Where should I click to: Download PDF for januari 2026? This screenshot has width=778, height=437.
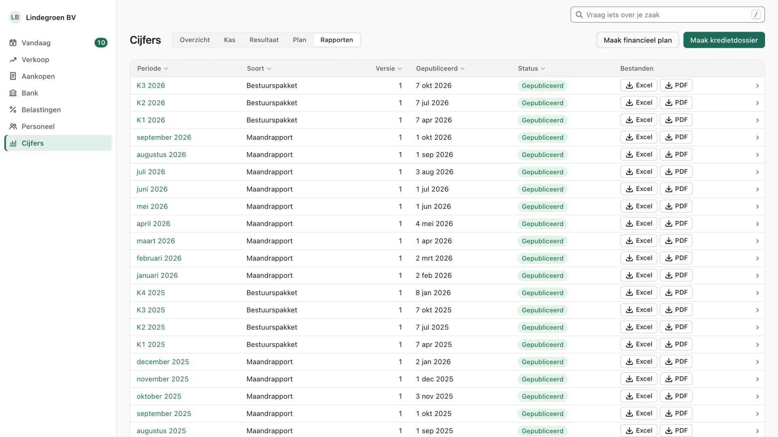click(676, 275)
